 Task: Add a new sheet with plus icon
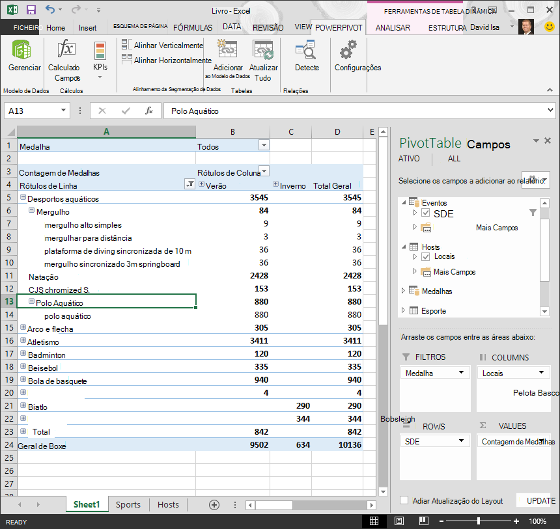click(x=214, y=505)
